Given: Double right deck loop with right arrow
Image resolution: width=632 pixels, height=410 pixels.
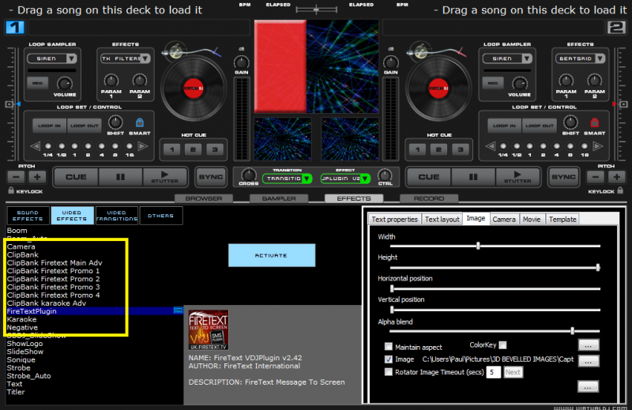Looking at the screenshot, I should click(x=598, y=146).
